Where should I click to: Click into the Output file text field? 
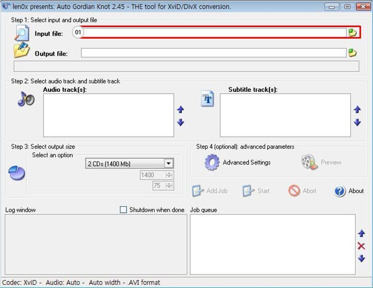coord(214,53)
